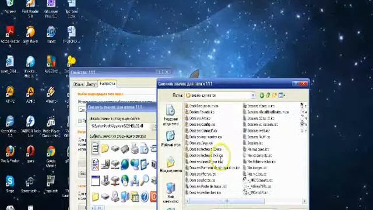Open Adobe Reader desktop shortcut
The height and width of the screenshot is (210, 373).
click(x=10, y=35)
